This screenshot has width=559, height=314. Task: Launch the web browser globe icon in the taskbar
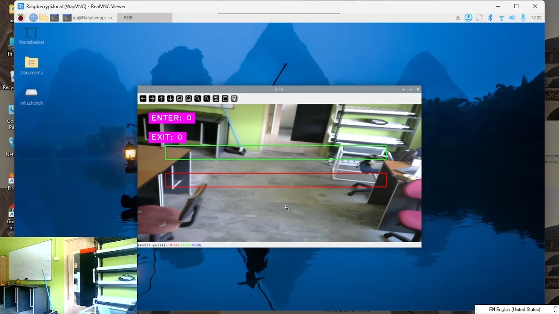[x=33, y=18]
